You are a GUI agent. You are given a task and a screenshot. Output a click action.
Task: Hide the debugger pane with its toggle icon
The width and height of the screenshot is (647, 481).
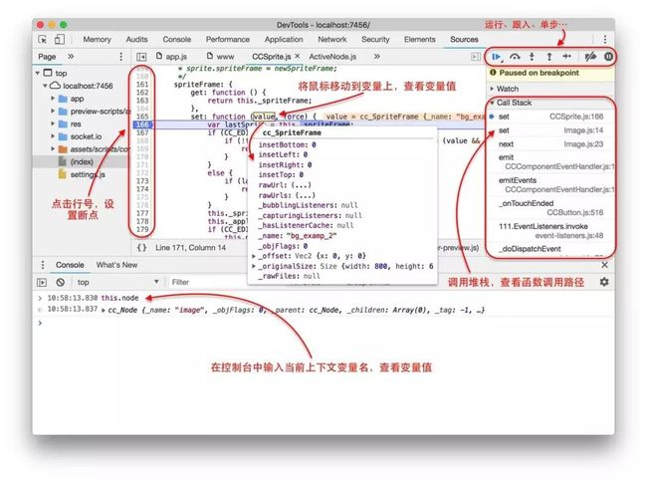(476, 57)
